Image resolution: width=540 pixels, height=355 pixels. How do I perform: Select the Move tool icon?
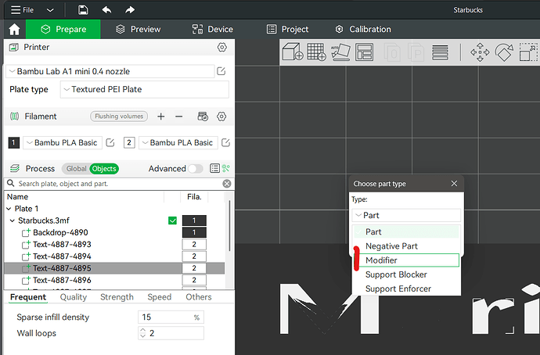480,52
